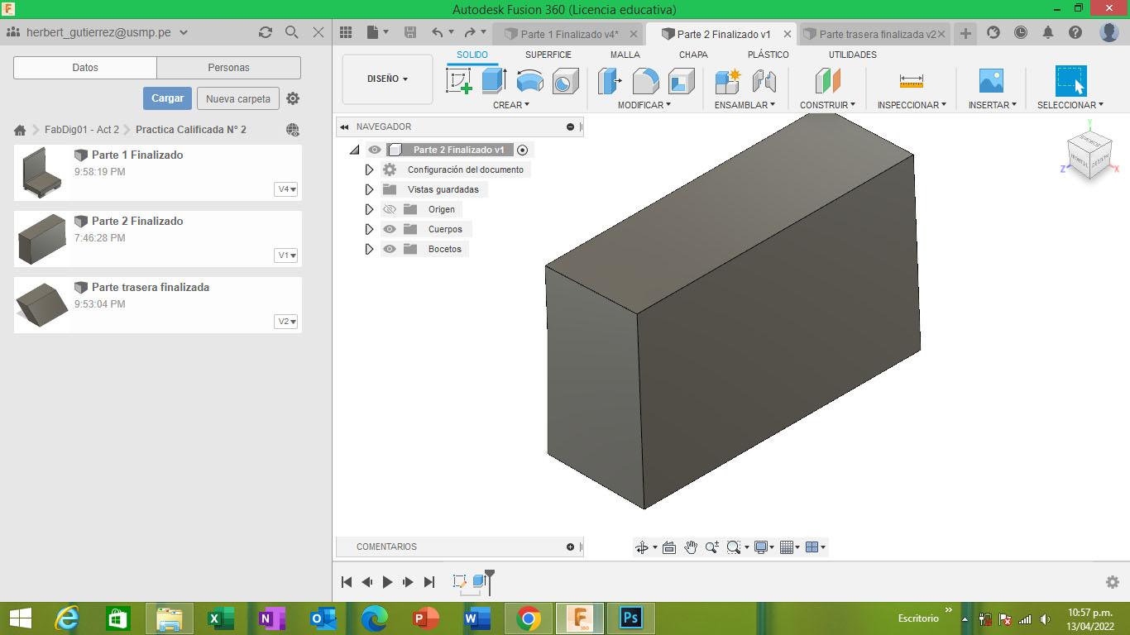Screen dimensions: 1130x635
Task: Toggle visibility of Bocetos folder
Action: (390, 249)
